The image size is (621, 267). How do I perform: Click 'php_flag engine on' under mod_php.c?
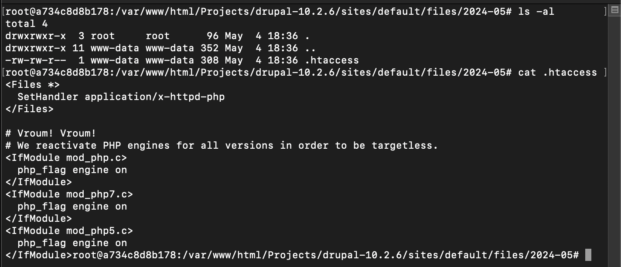click(72, 170)
